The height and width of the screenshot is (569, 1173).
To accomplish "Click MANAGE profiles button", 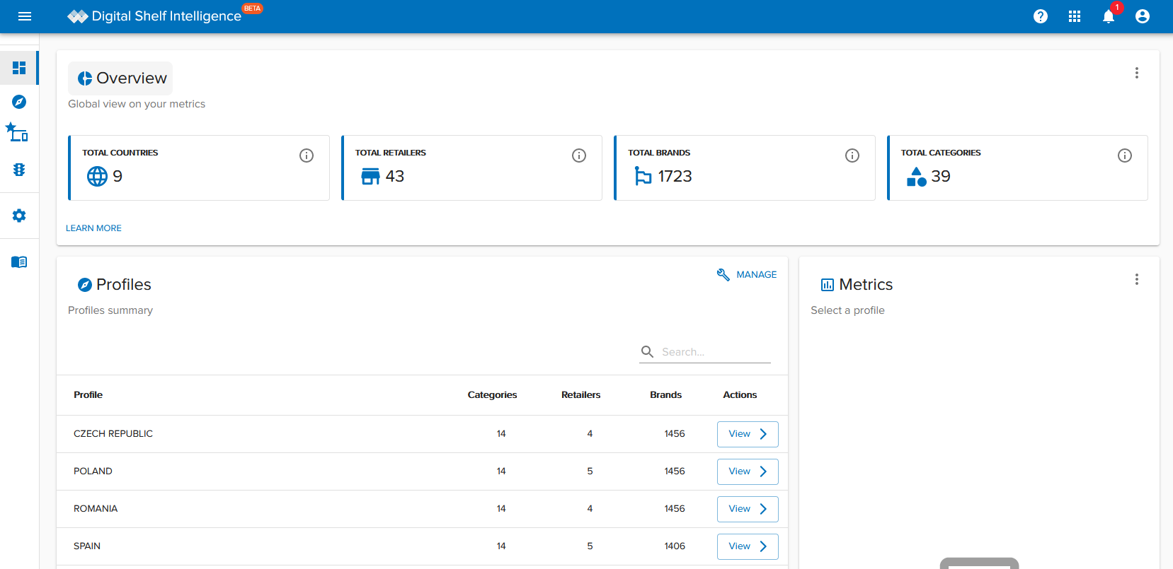I will tap(747, 274).
